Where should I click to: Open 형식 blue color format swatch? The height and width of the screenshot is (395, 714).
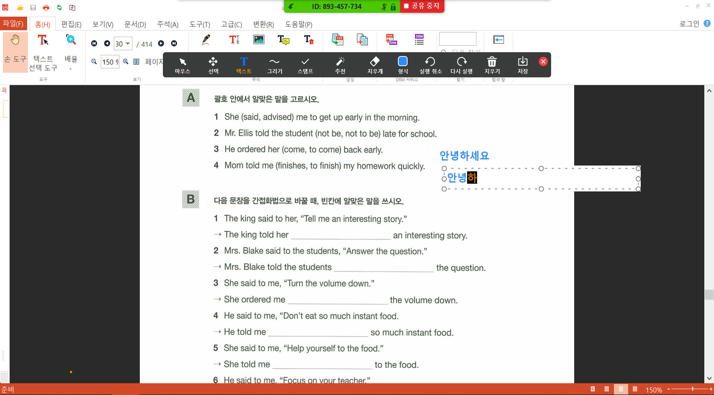[403, 65]
